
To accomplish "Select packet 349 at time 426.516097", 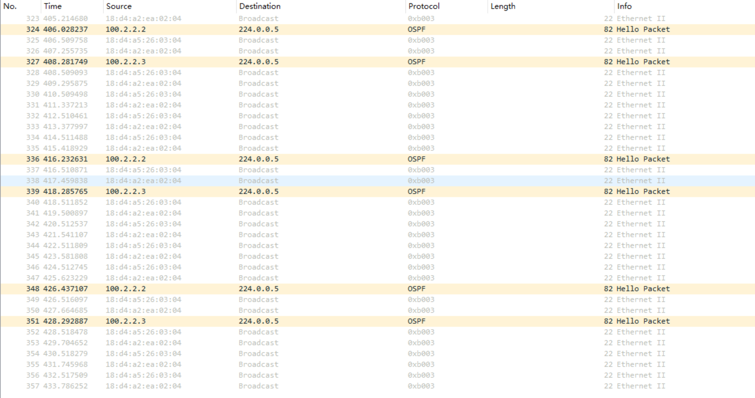I will tap(377, 300).
